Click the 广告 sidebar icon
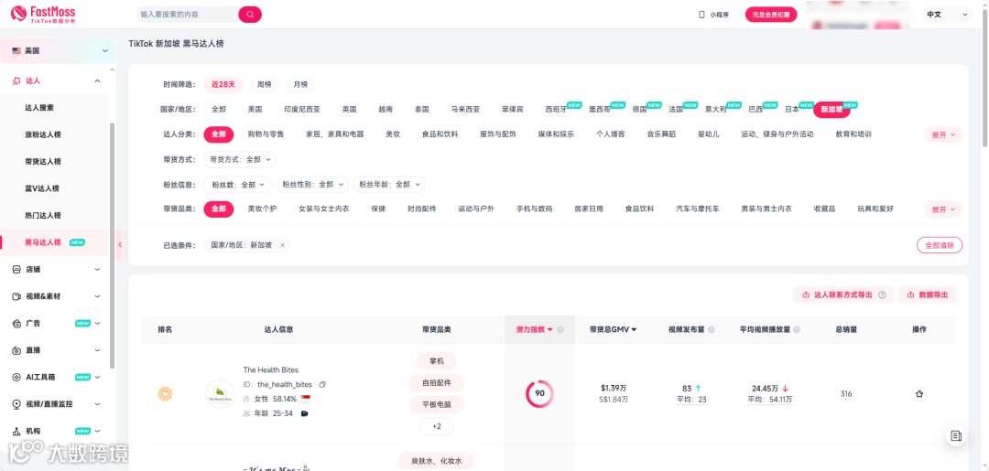Viewport: 989px width, 471px height. click(x=17, y=324)
